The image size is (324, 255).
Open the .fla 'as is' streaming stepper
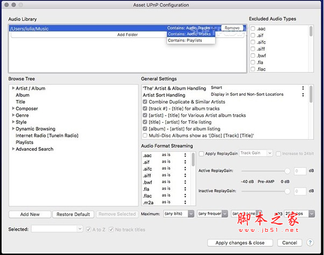pyautogui.click(x=185, y=189)
